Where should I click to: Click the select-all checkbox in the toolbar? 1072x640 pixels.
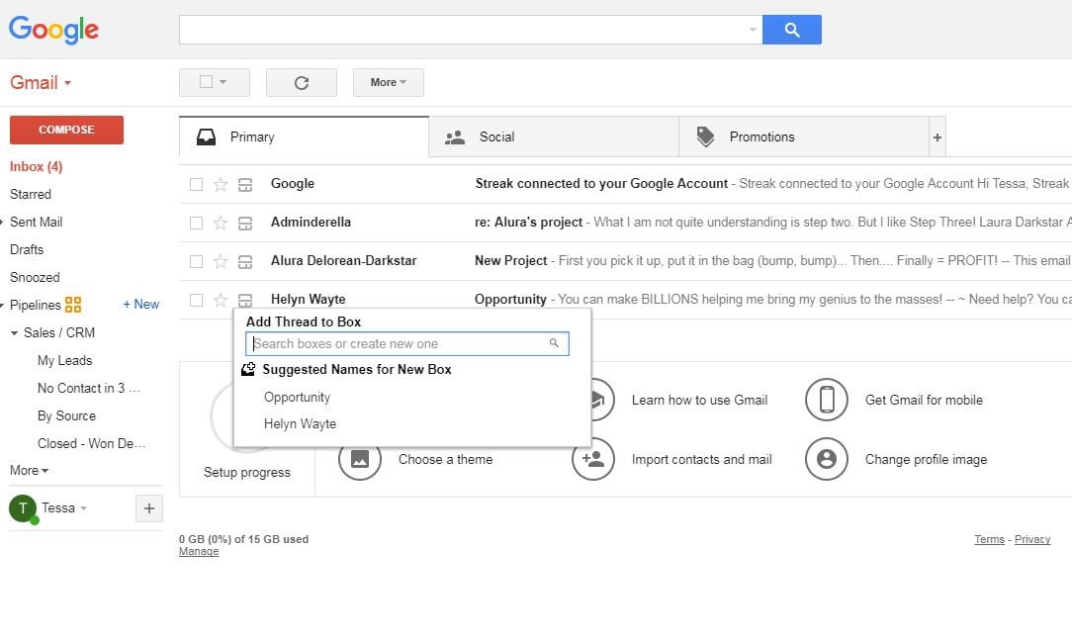pos(206,82)
